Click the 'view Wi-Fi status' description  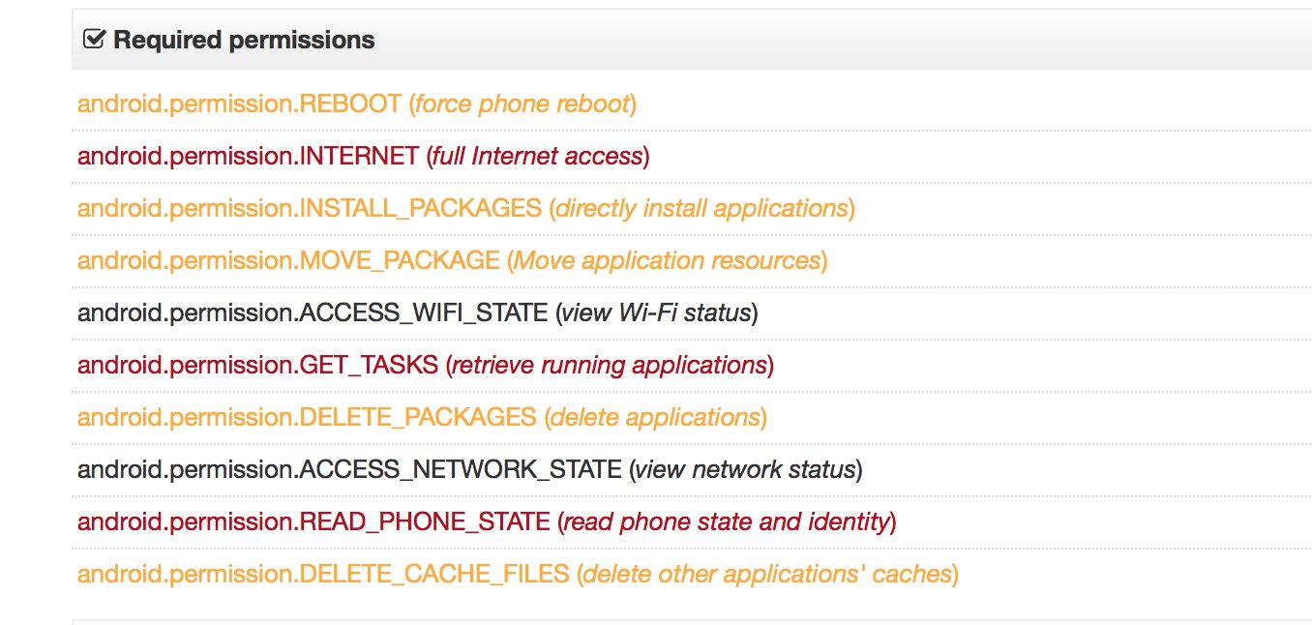(656, 312)
